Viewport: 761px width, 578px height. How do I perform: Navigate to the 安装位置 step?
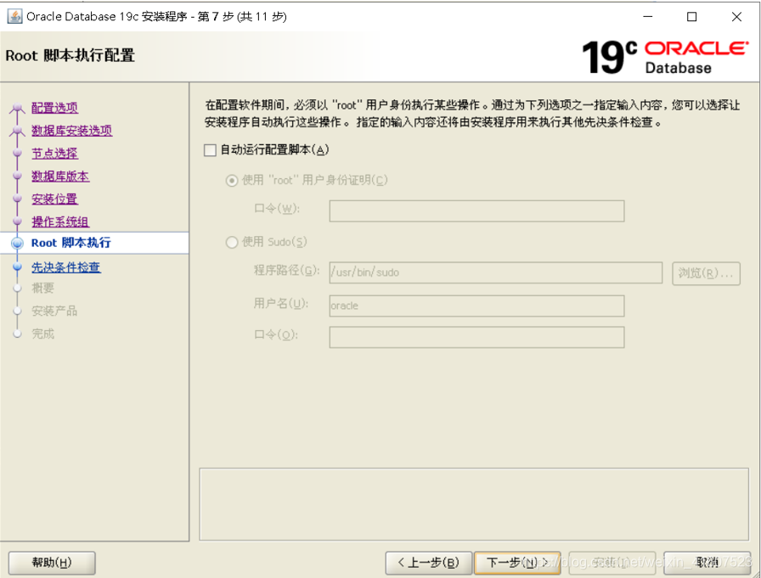point(55,199)
